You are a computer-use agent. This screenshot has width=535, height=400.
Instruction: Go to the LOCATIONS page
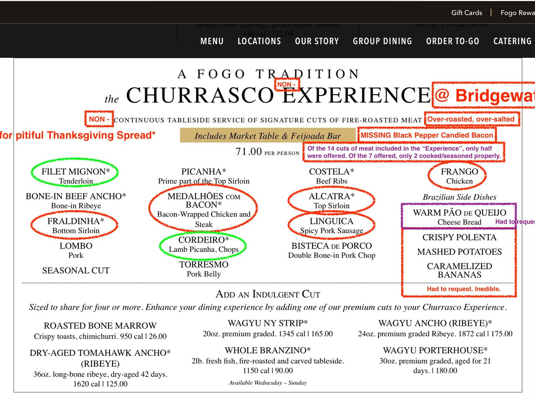(x=259, y=41)
